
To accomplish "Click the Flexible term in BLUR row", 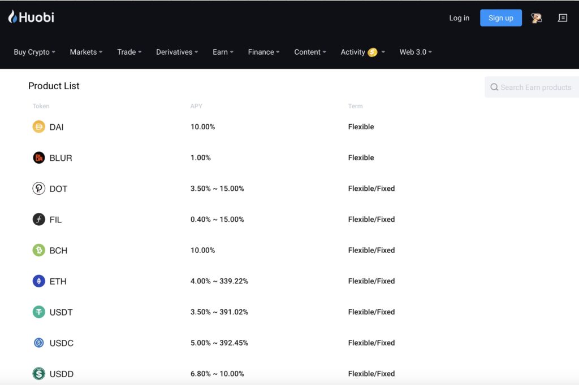I will (361, 158).
